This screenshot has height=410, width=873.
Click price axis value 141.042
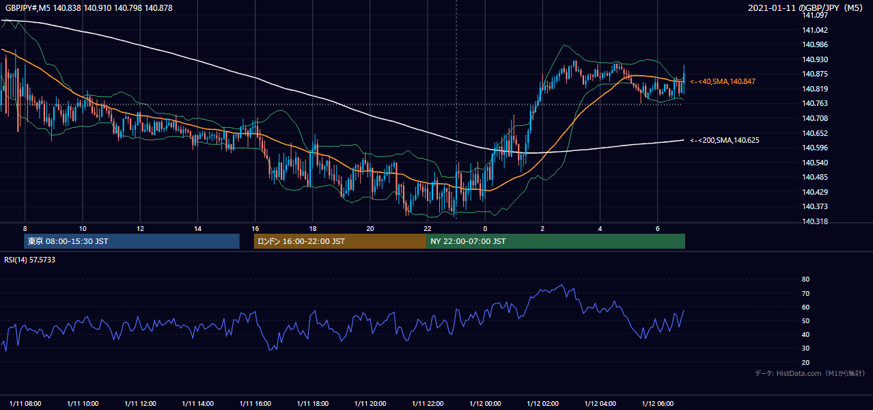pyautogui.click(x=815, y=30)
